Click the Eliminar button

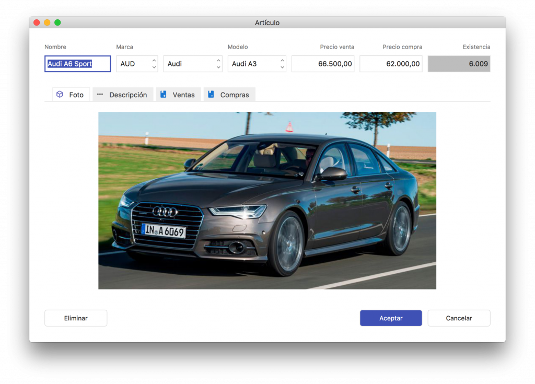(x=76, y=318)
